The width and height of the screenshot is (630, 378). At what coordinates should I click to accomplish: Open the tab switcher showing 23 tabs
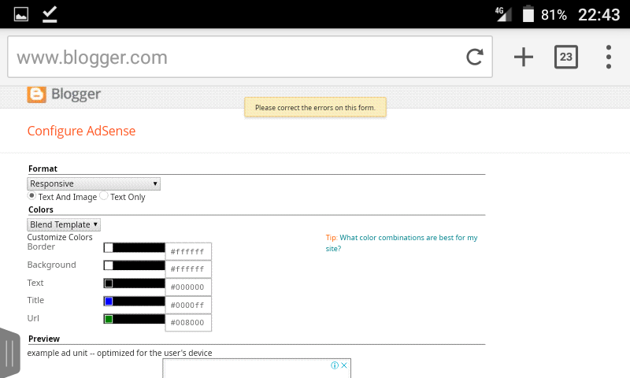coord(565,57)
